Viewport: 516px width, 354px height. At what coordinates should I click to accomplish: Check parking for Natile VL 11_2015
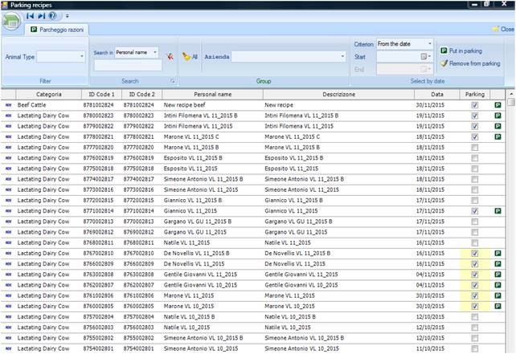(474, 243)
